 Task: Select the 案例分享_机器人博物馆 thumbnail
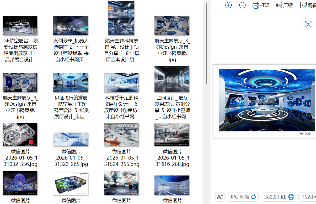click(x=71, y=26)
